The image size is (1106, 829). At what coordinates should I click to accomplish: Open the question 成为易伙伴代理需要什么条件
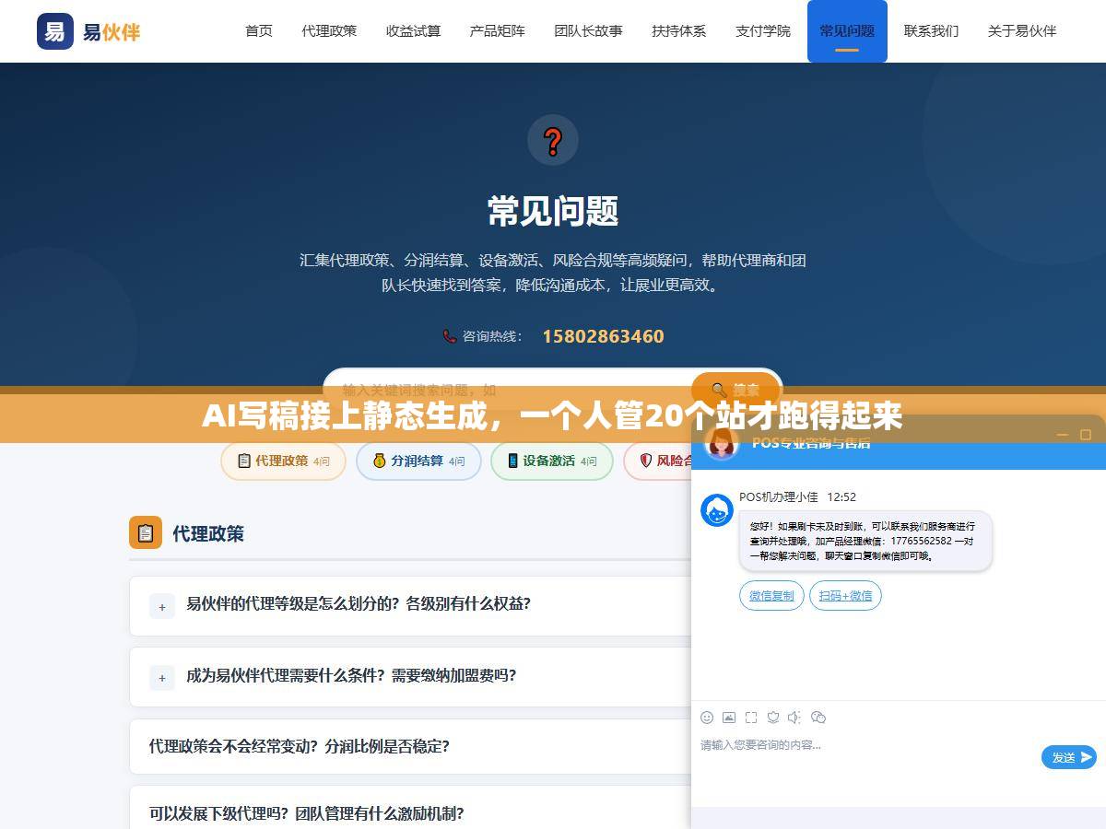point(351,675)
